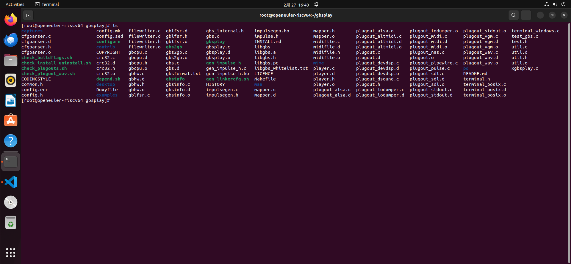Image resolution: width=571 pixels, height=264 pixels.
Task: Open Files manager in dock
Action: click(11, 60)
